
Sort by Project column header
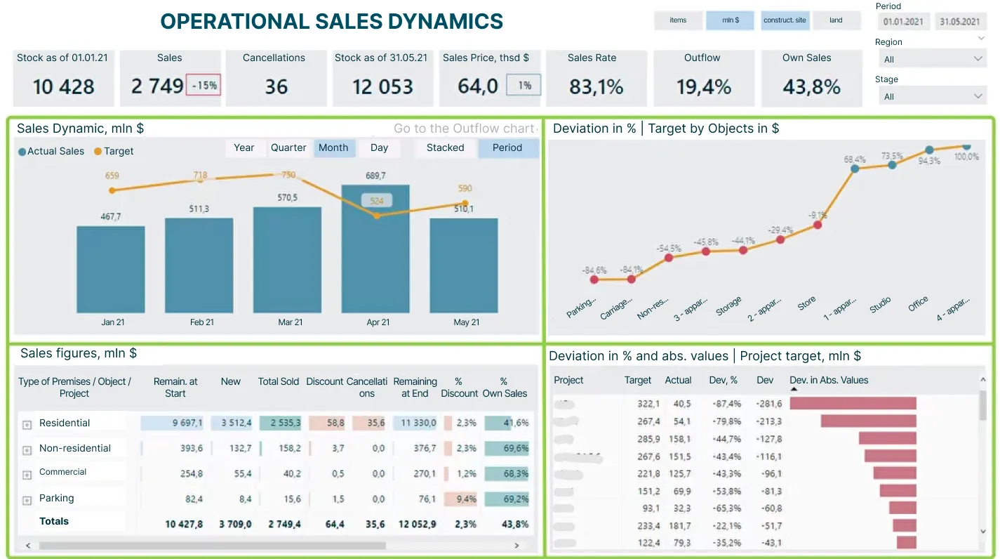[568, 380]
